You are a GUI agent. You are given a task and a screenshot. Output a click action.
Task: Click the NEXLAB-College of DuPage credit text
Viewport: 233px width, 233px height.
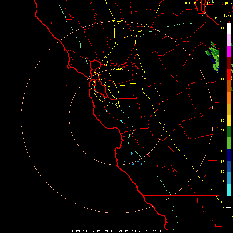pyautogui.click(x=208, y=3)
